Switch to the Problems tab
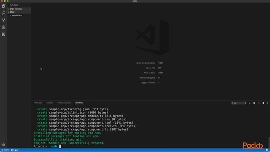The height and width of the screenshot is (152, 270). (38, 103)
